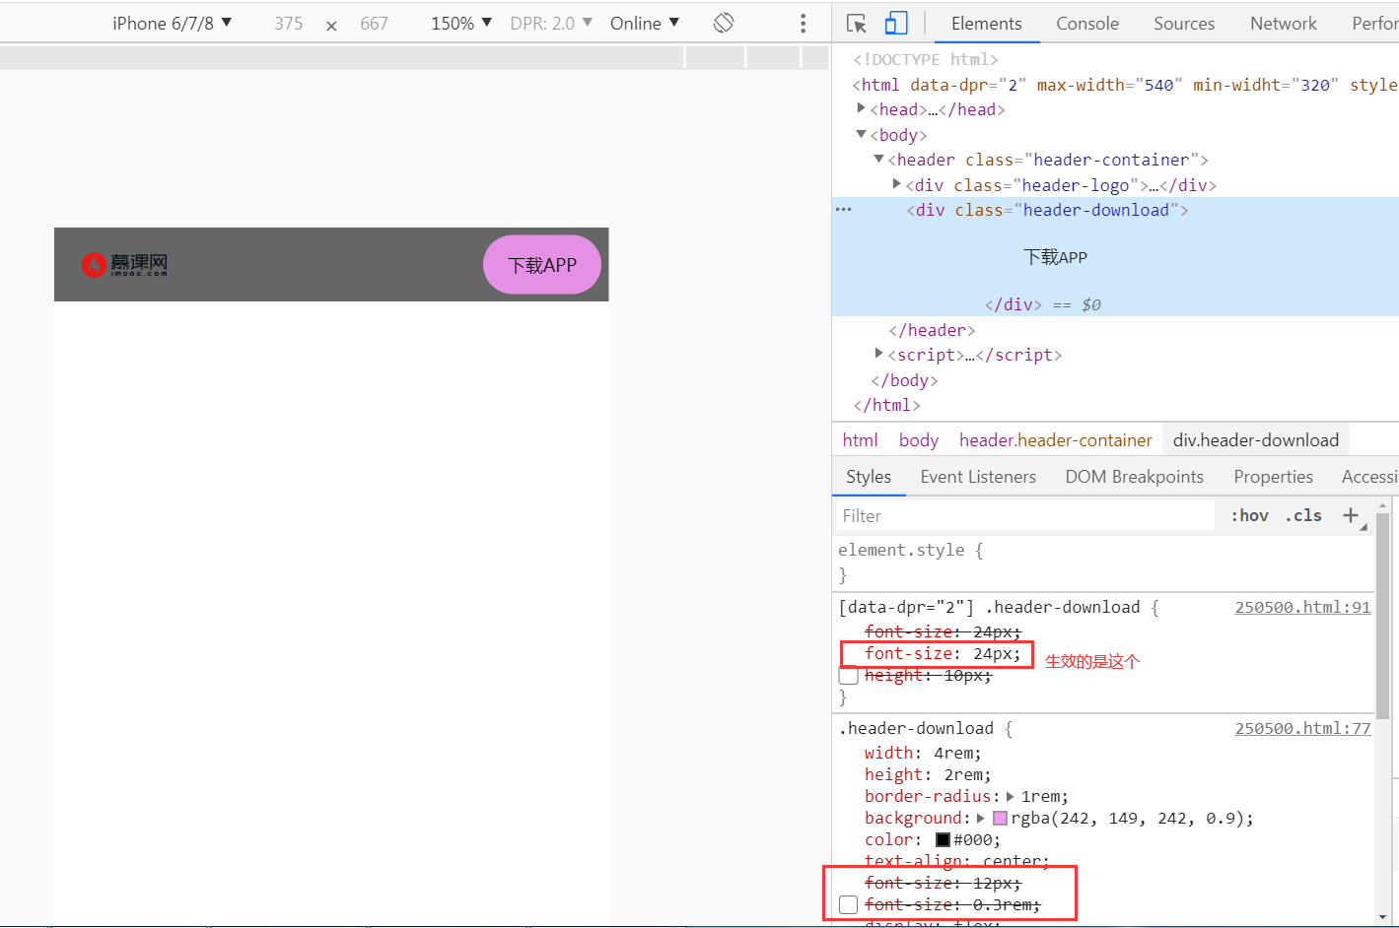Collapse the body element node
This screenshot has width=1399, height=928.
[x=861, y=134]
